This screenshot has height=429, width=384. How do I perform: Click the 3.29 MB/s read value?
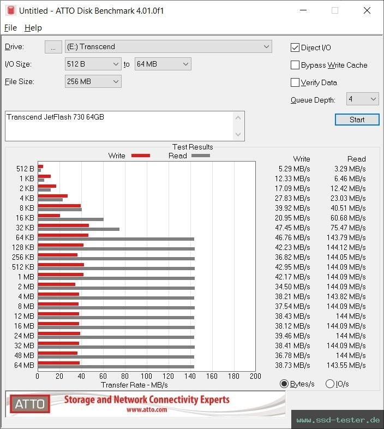coord(350,169)
